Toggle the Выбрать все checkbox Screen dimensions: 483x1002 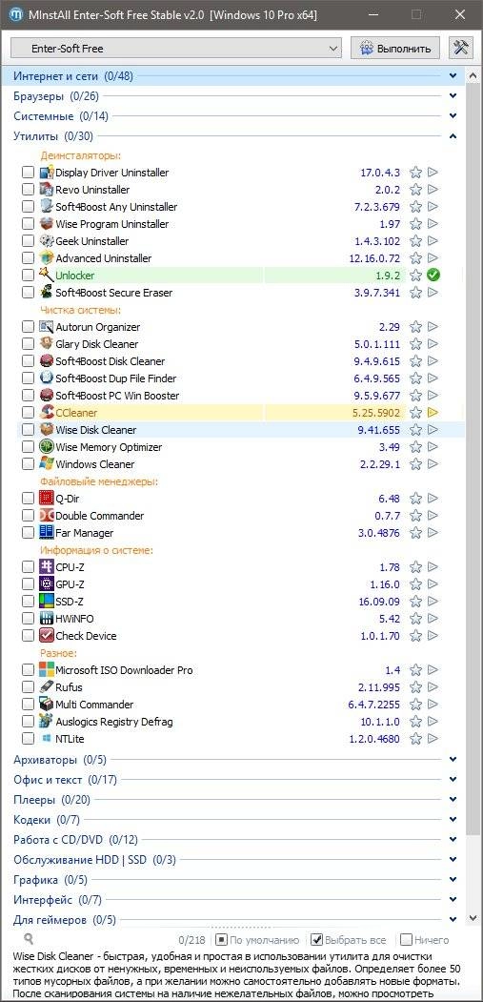coord(315,940)
